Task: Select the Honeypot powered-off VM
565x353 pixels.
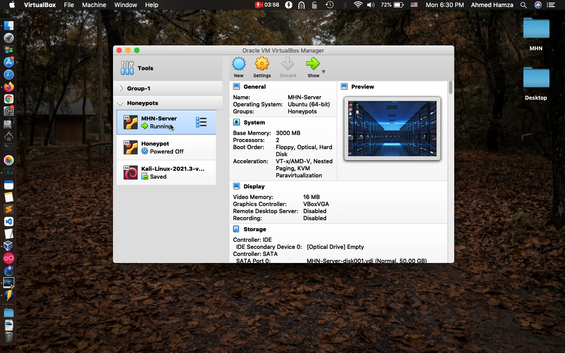Action: point(166,147)
